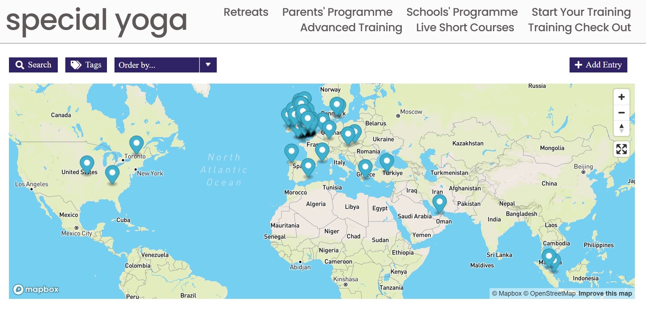Click the map pin in Türkiye

[x=387, y=161]
